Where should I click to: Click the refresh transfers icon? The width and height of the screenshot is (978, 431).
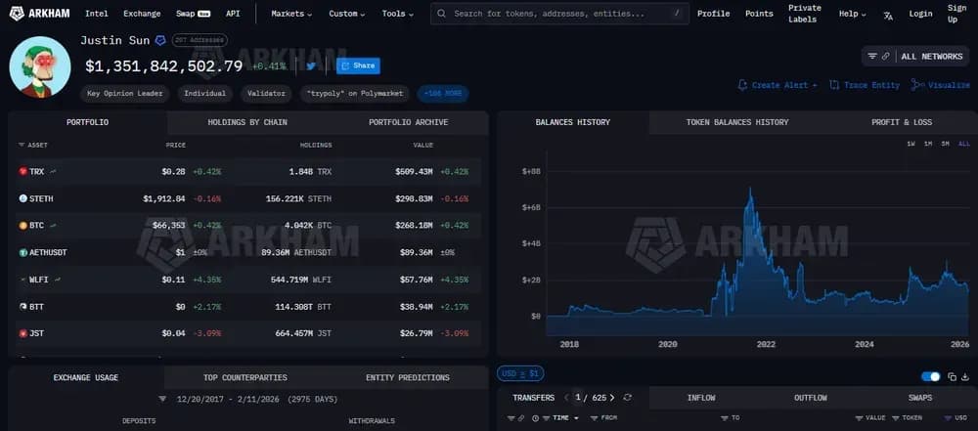627,398
